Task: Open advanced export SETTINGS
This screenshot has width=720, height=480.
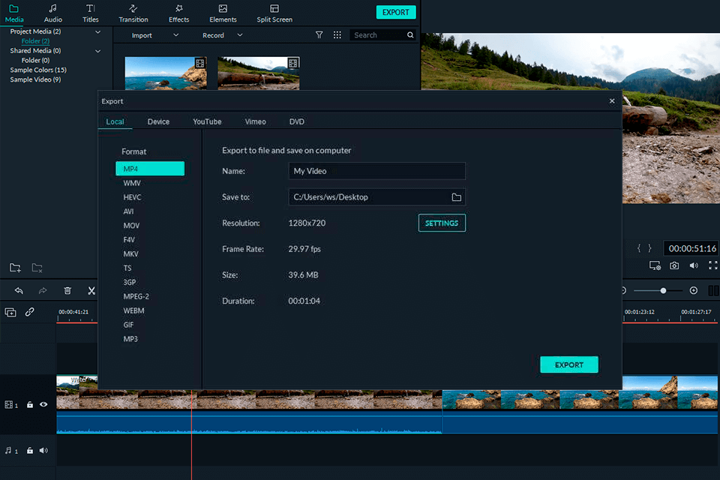Action: [x=442, y=223]
